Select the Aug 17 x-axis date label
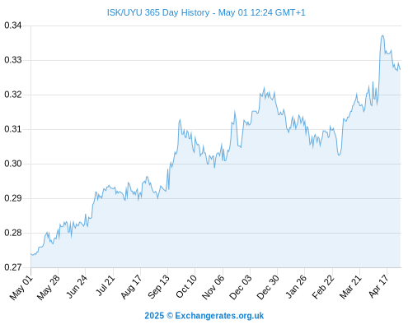The image size is (408, 329). 131,287
